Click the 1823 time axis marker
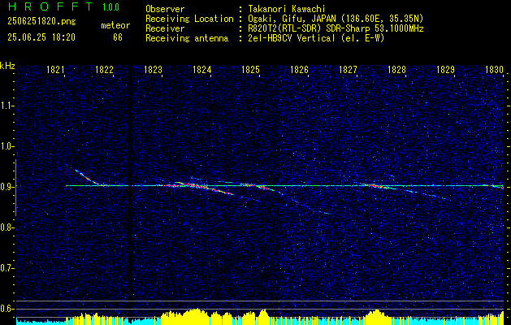The image size is (511, 325). pyautogui.click(x=153, y=70)
